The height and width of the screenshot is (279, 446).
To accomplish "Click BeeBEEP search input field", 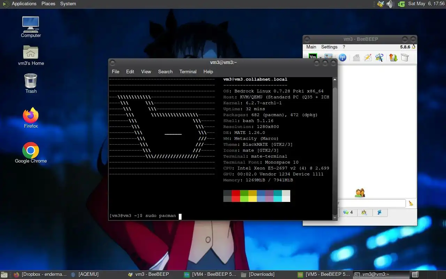I will pos(371,203).
